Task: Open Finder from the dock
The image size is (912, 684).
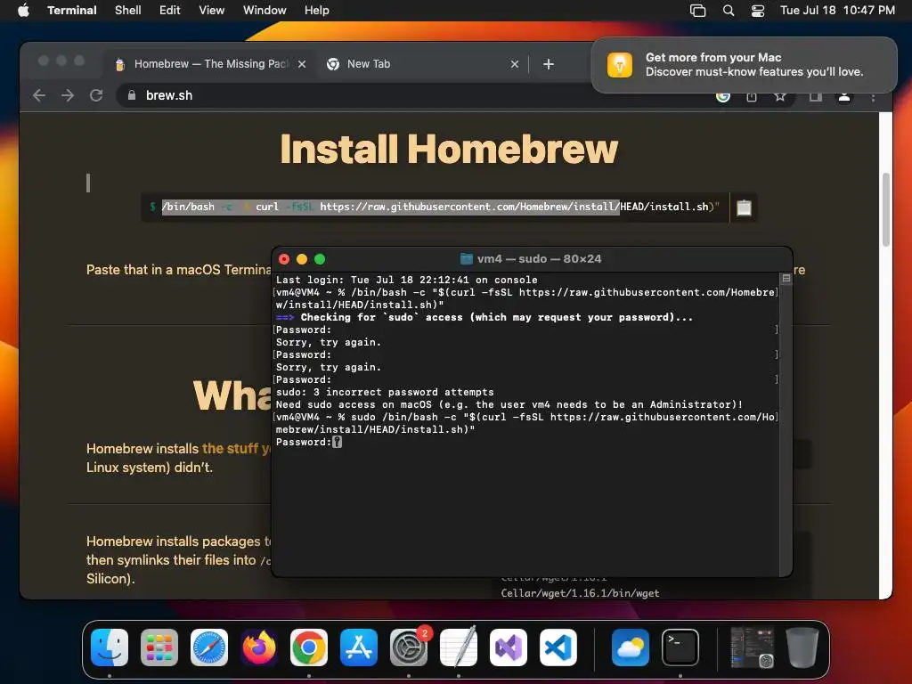Action: click(110, 647)
